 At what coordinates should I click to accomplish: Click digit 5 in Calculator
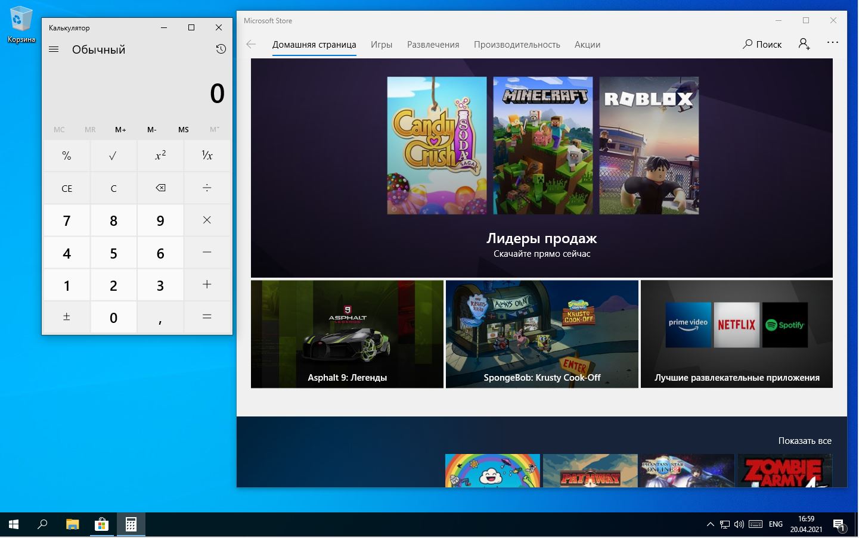pyautogui.click(x=113, y=253)
